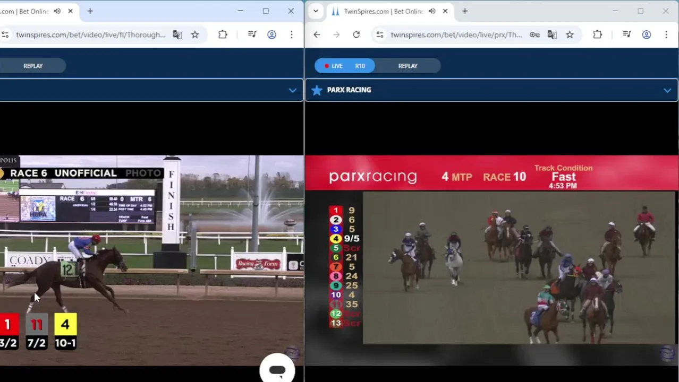This screenshot has height=382, width=679.
Task: Select REPLAY tab in right window
Action: coord(408,66)
